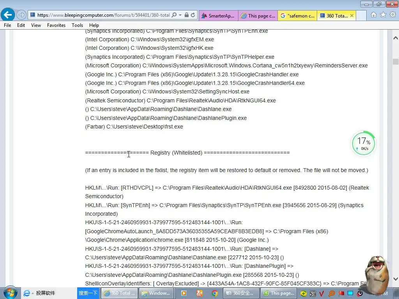Click the Internet Explorer quick launch icon

(x=26, y=293)
